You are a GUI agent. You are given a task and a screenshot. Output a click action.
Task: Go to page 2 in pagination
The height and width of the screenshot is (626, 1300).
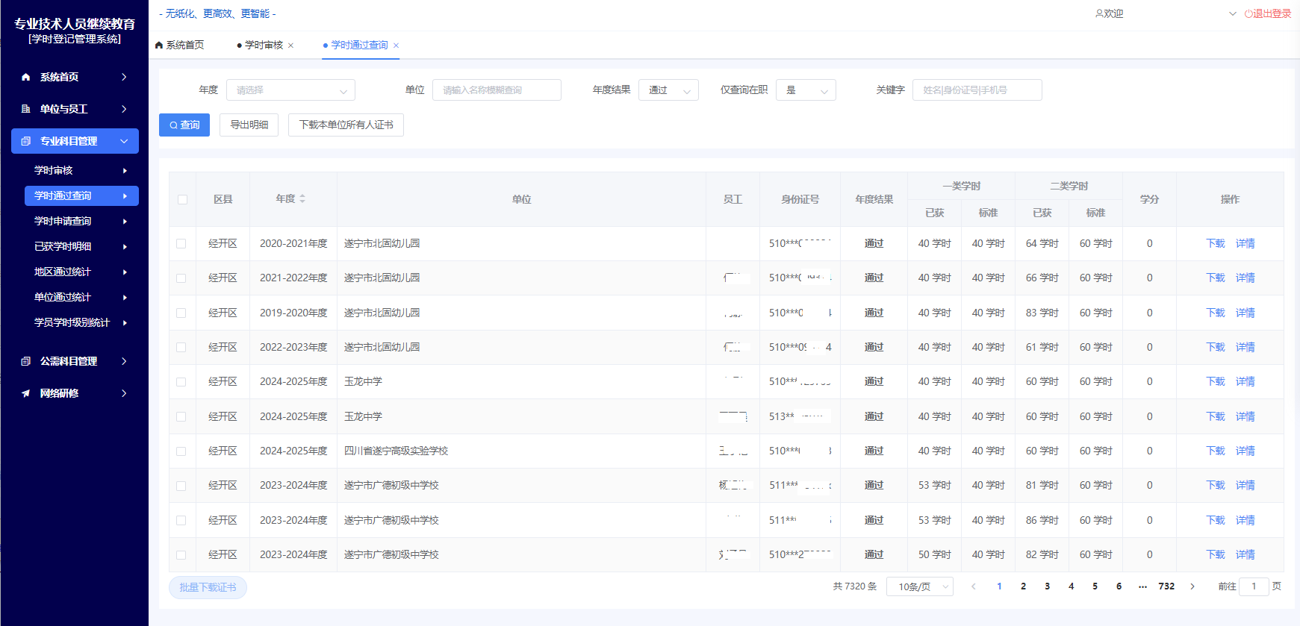1023,586
